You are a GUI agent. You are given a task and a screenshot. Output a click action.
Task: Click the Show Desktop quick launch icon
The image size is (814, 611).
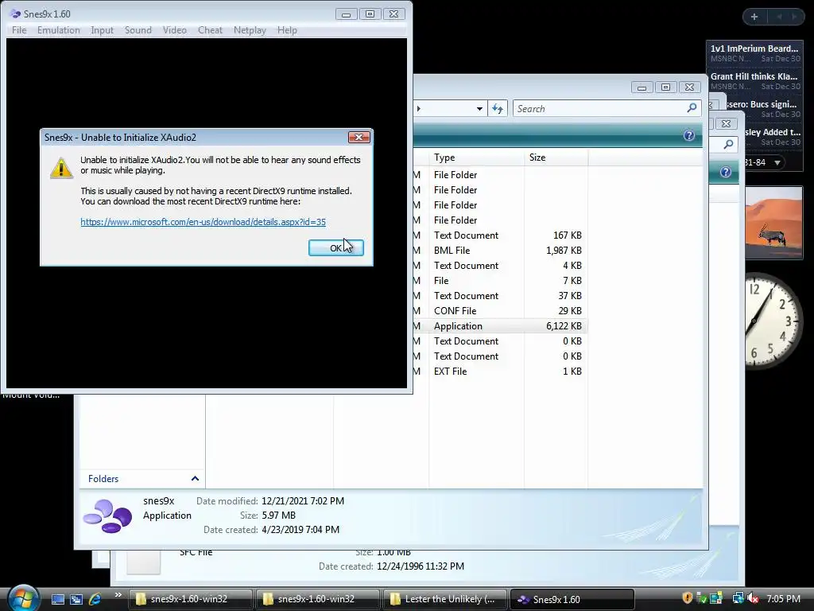coord(57,599)
